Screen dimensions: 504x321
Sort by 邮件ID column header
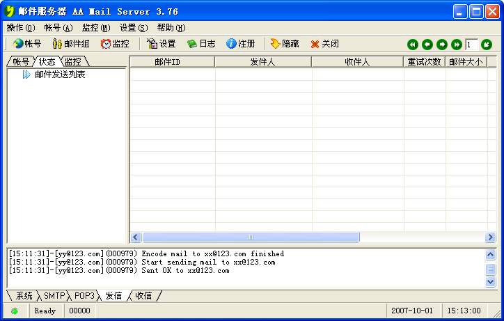[x=172, y=62]
